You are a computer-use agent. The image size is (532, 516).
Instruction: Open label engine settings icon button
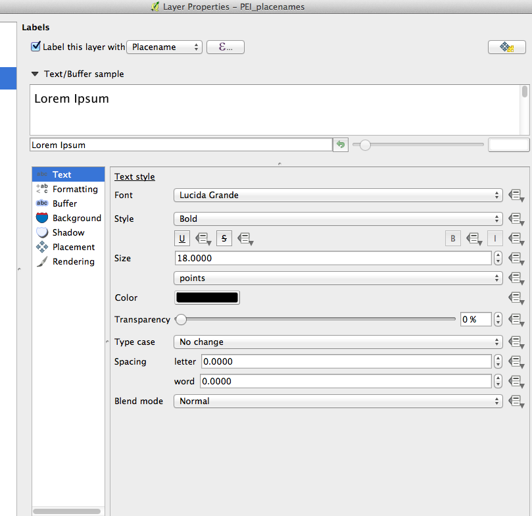pos(506,47)
